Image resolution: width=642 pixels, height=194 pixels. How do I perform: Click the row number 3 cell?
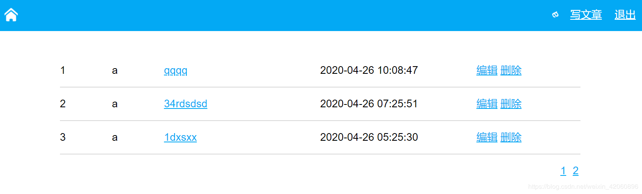coord(63,137)
